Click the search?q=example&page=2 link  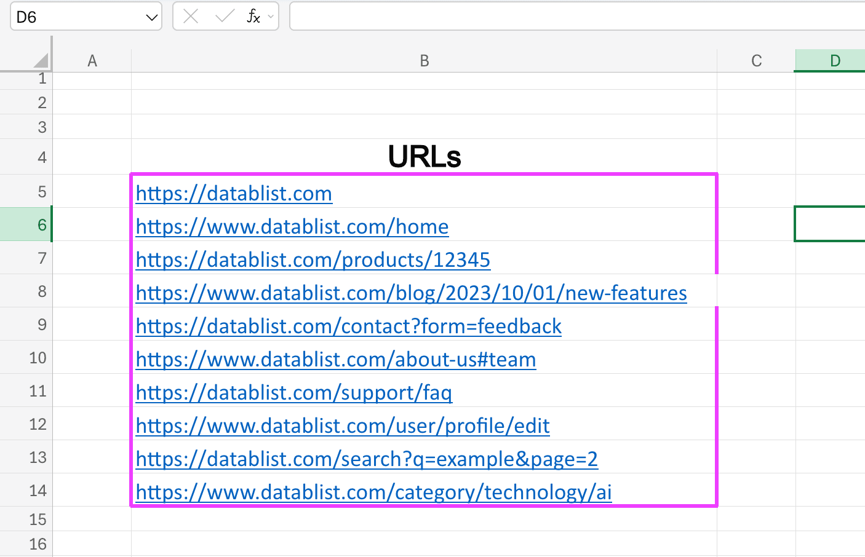click(x=367, y=459)
